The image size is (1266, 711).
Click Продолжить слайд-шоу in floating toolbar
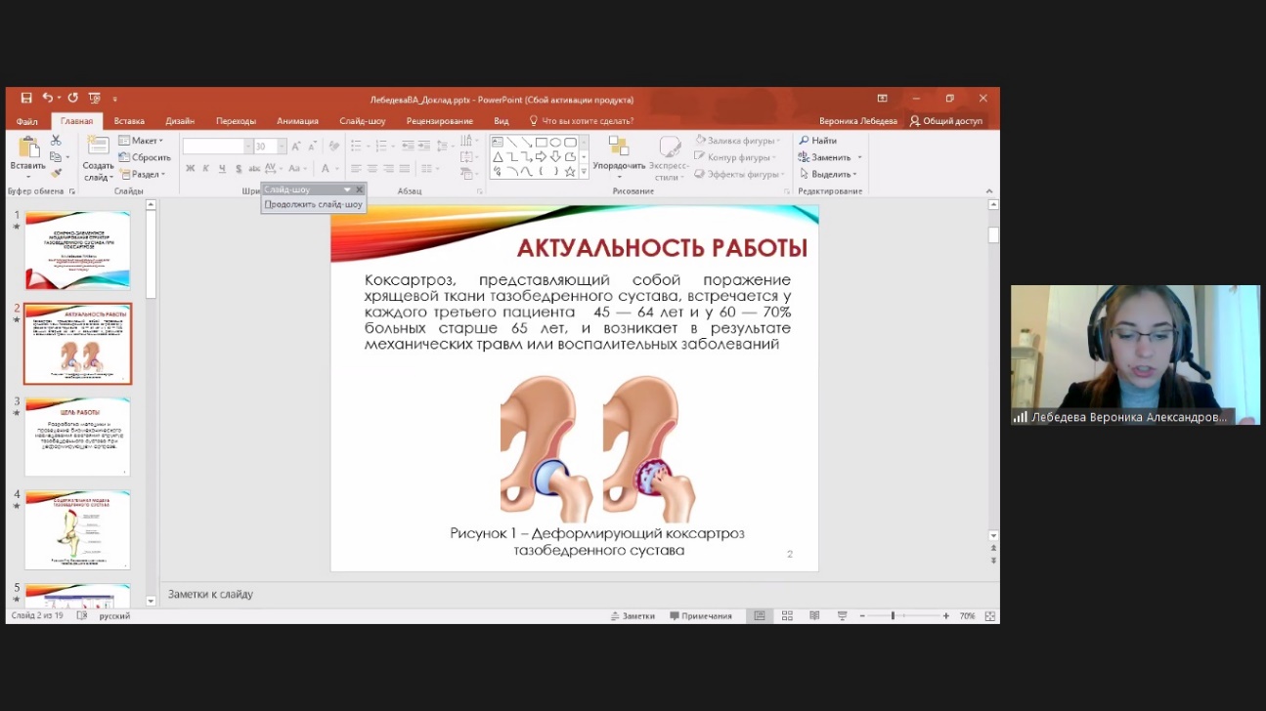pyautogui.click(x=314, y=205)
